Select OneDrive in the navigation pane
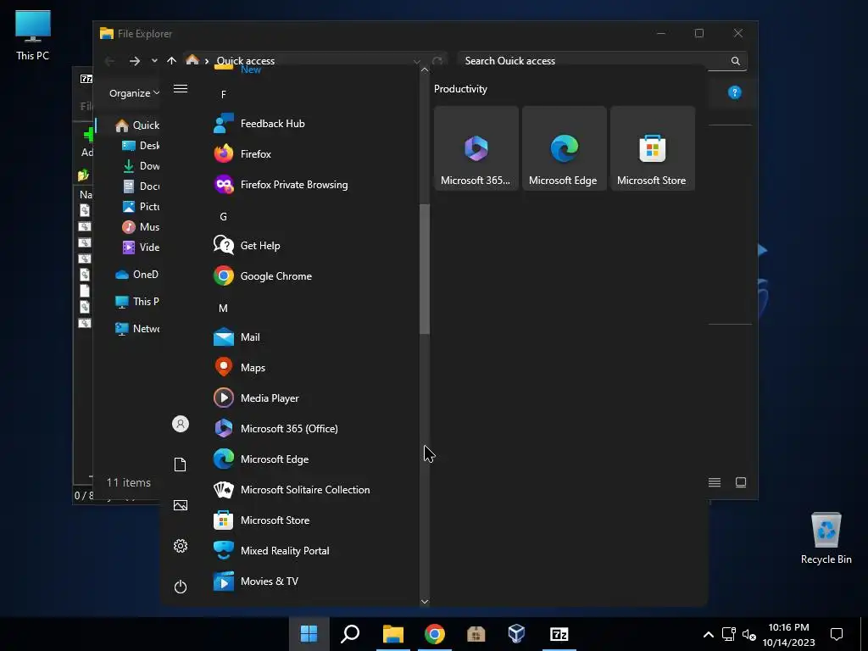The height and width of the screenshot is (651, 868). tap(136, 274)
